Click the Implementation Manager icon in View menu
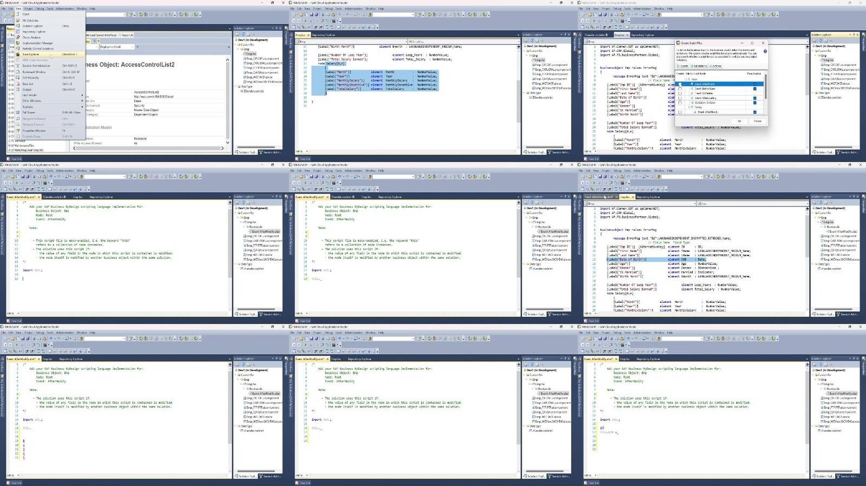Image resolution: width=866 pixels, height=486 pixels. point(18,43)
